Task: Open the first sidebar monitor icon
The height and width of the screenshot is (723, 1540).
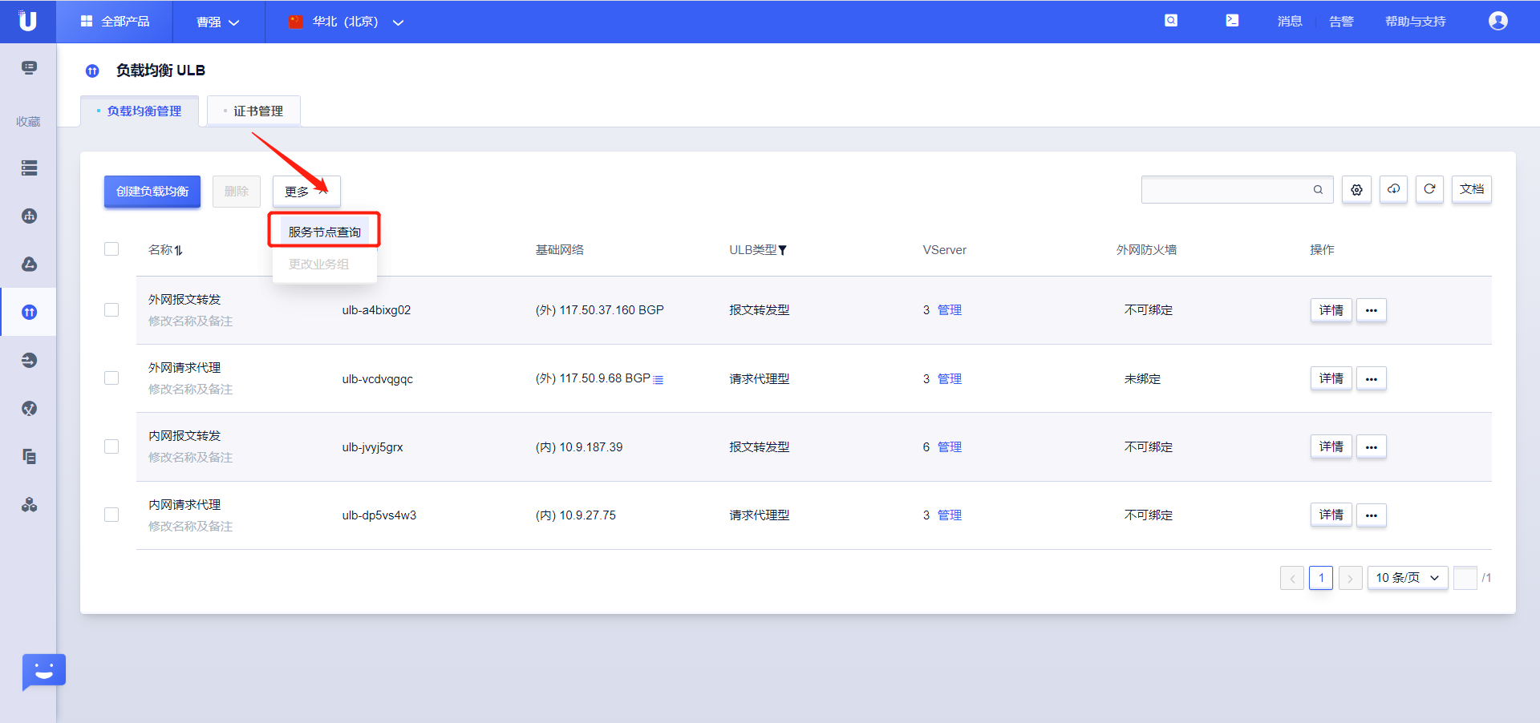Action: (30, 67)
